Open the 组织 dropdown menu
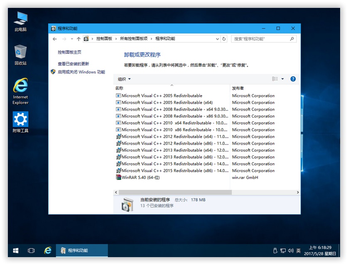Image resolution: width=348 pixels, height=265 pixels. point(124,79)
